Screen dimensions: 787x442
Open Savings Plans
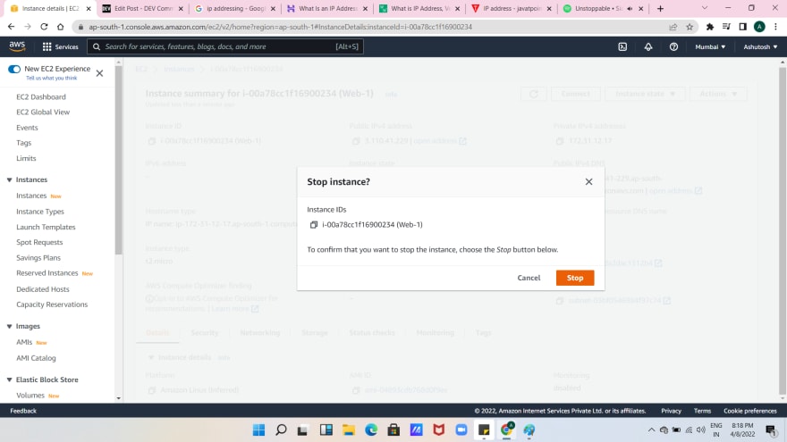[x=38, y=257]
